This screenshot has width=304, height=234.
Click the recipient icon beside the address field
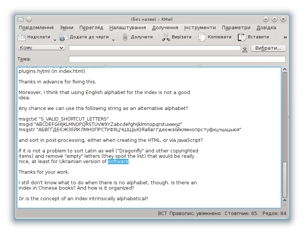pyautogui.click(x=245, y=48)
